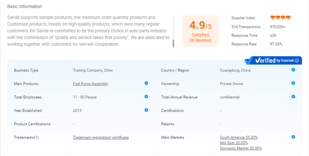Image resolution: width=309 pixels, height=156 pixels.
Task: Select the Mid East 20.00% link
Action: pyautogui.click(x=234, y=143)
